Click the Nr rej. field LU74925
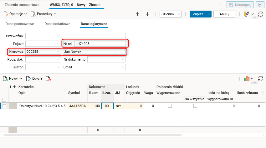 (100, 44)
